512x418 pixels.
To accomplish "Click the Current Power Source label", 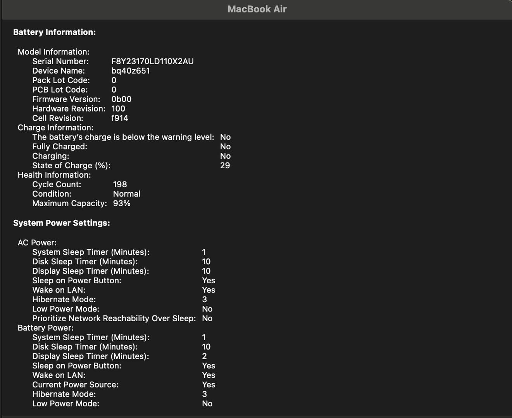I will (75, 385).
